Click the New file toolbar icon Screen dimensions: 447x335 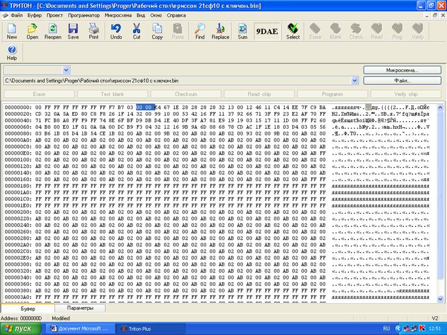pos(12,31)
